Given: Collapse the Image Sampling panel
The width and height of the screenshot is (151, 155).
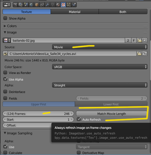Looking at the screenshot, I should 5,133.
